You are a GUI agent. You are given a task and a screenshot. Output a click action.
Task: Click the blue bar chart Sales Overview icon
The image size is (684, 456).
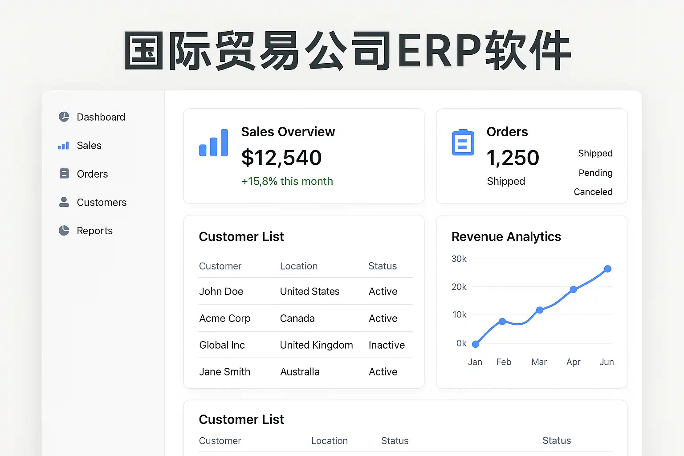click(x=214, y=143)
